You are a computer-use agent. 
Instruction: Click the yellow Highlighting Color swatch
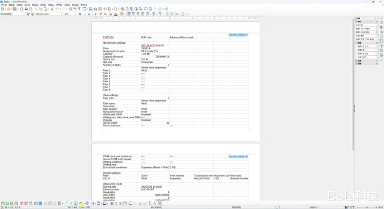click(x=122, y=14)
